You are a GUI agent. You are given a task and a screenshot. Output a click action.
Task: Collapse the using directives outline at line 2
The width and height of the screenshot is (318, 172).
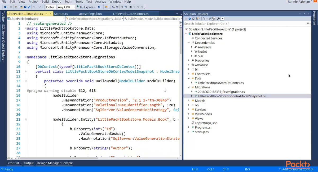click(x=26, y=28)
